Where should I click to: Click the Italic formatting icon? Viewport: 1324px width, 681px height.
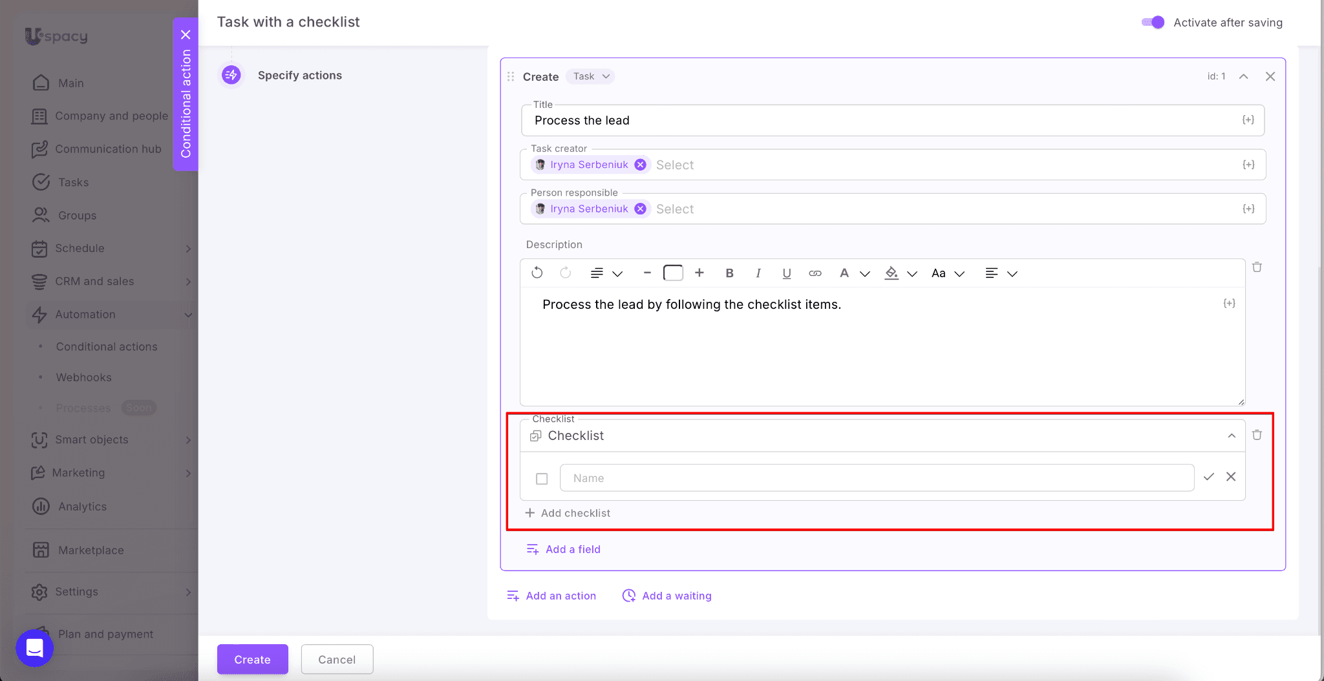pos(758,273)
